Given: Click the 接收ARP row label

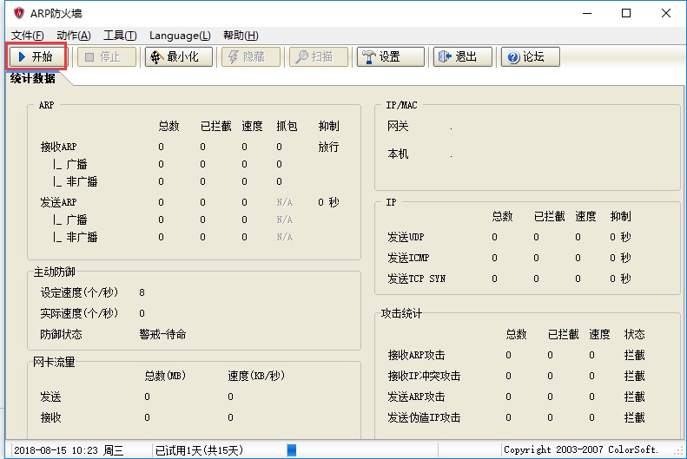Looking at the screenshot, I should click(x=58, y=147).
